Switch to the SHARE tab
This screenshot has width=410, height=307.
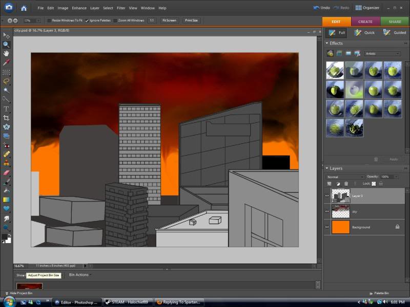395,21
